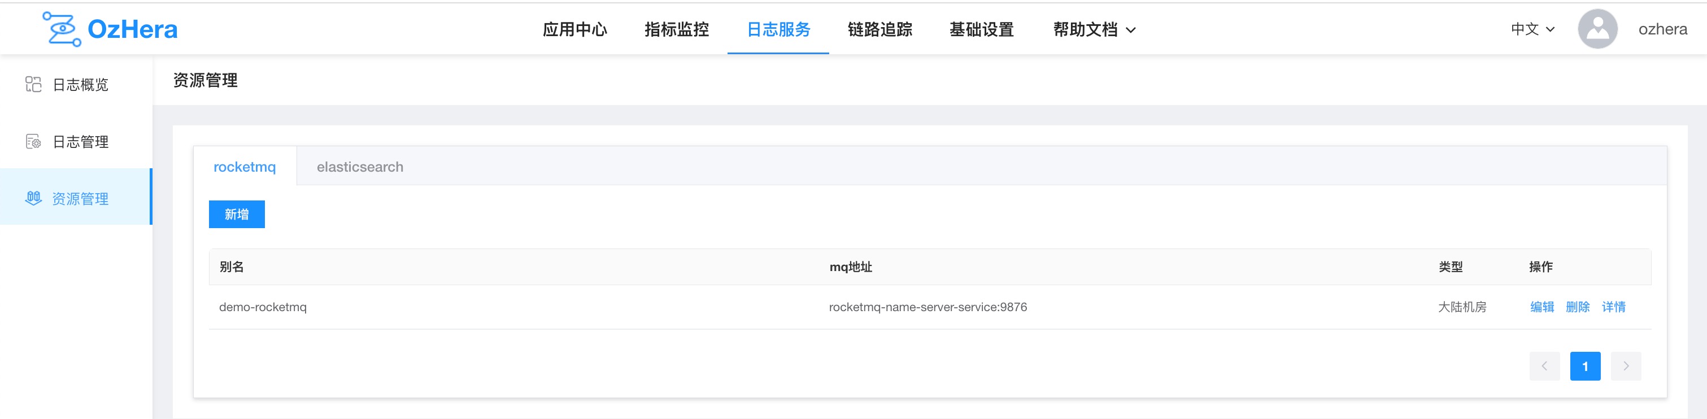Screen dimensions: 1707x419
Task: Click rocketmq-name-server-service:9876 address cell
Action: coord(927,307)
